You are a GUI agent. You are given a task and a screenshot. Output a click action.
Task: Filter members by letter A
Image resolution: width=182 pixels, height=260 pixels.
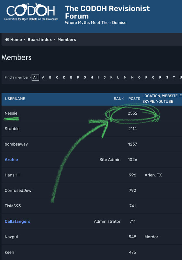click(43, 77)
